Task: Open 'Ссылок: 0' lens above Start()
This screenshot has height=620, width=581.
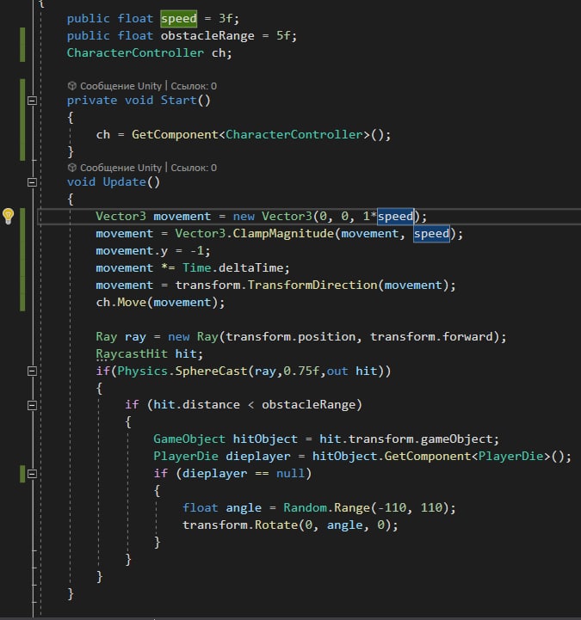Action: (x=194, y=86)
